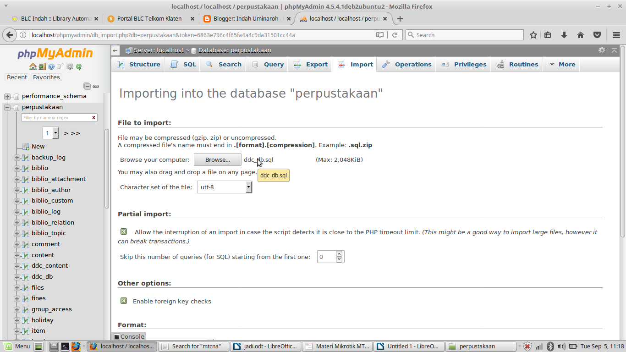Click the log out door icon
This screenshot has width=626, height=352.
(42, 66)
